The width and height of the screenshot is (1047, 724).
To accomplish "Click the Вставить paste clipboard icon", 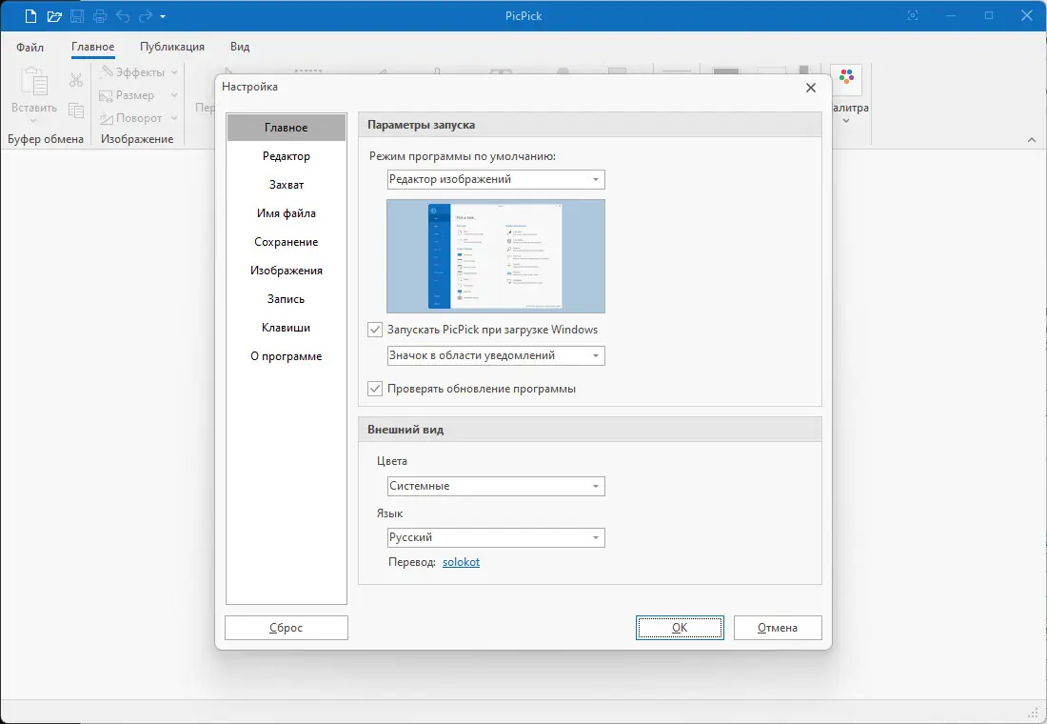I will click(x=33, y=83).
